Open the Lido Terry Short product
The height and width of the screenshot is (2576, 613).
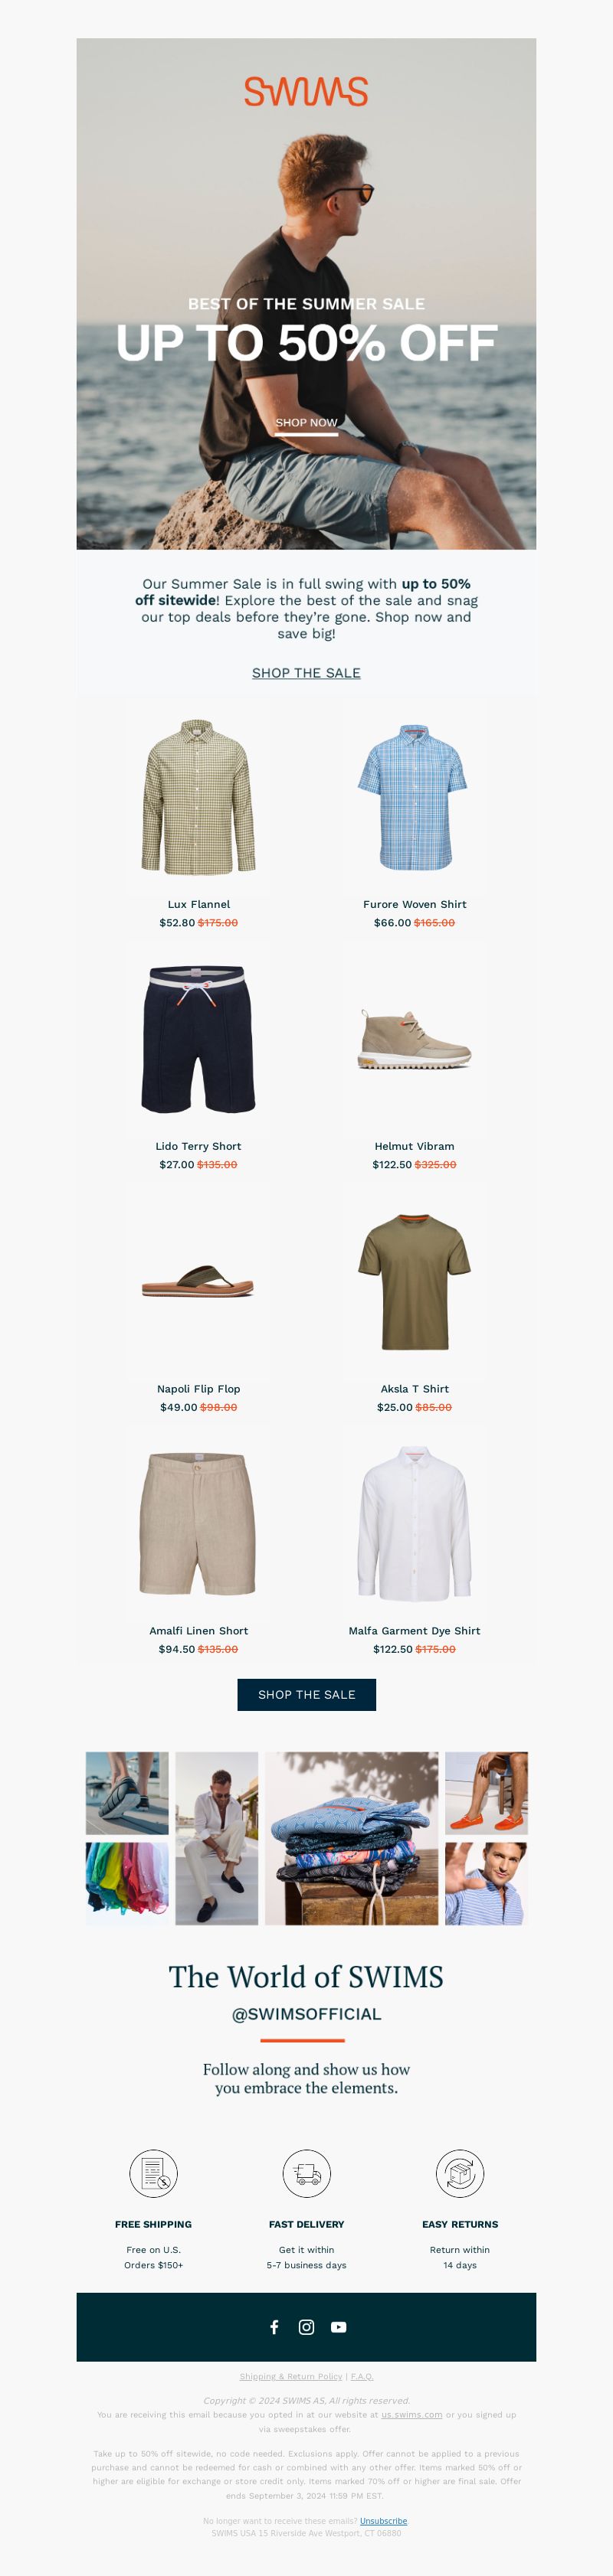pyautogui.click(x=198, y=1146)
